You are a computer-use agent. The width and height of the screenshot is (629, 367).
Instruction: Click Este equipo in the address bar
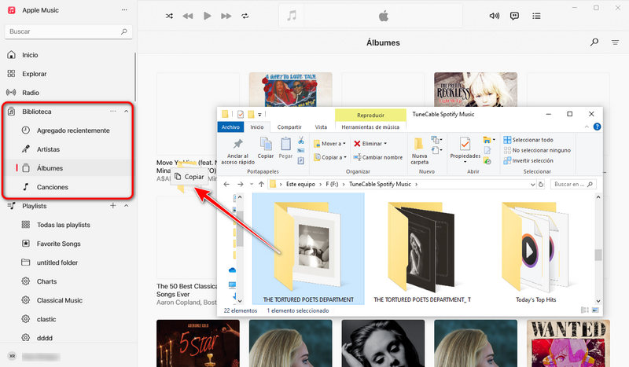point(300,184)
